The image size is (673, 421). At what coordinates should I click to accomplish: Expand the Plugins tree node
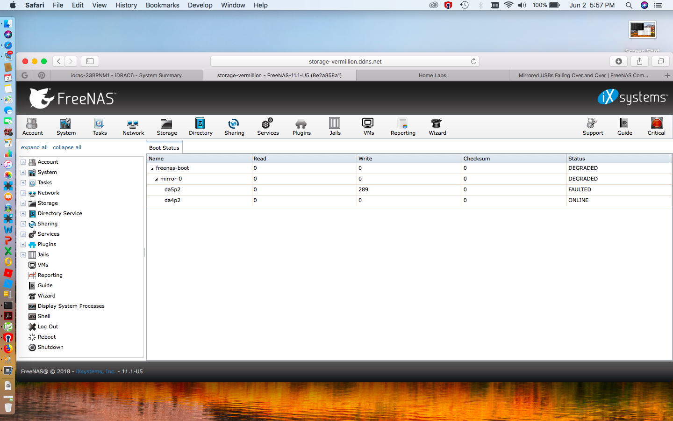23,245
